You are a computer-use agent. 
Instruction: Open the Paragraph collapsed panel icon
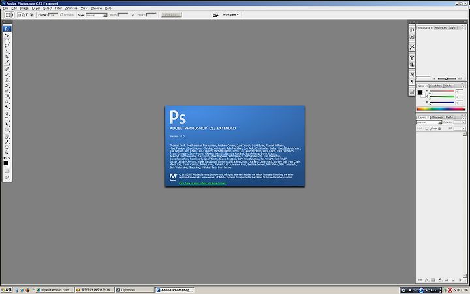pos(412,81)
